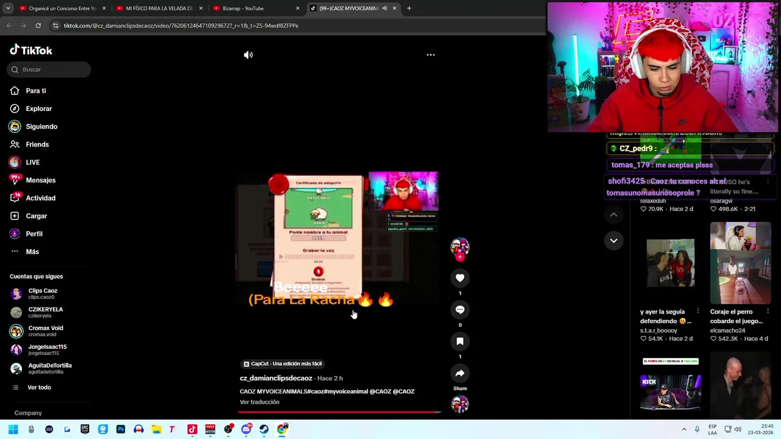Image resolution: width=781 pixels, height=439 pixels.
Task: Open options for 'y ayer la seguía' video
Action: [698, 312]
